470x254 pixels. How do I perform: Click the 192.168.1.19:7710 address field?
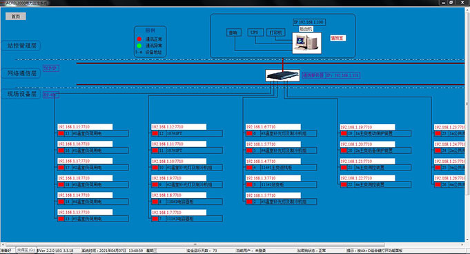[x=367, y=127]
